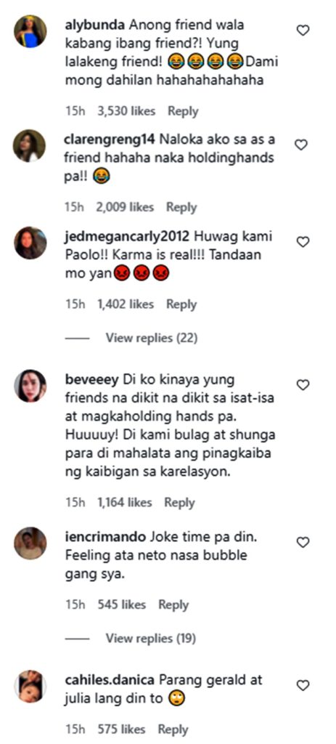Like alybunda's comment with the heart icon
Image resolution: width=336 pixels, height=744 pixels.
(303, 31)
